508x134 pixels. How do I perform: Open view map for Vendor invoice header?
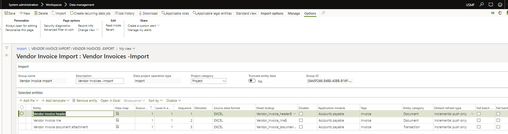(117, 114)
